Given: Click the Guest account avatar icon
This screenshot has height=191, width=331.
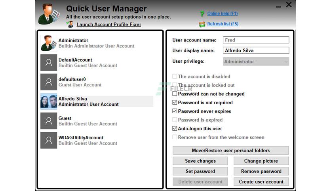Looking at the screenshot, I should [49, 121].
